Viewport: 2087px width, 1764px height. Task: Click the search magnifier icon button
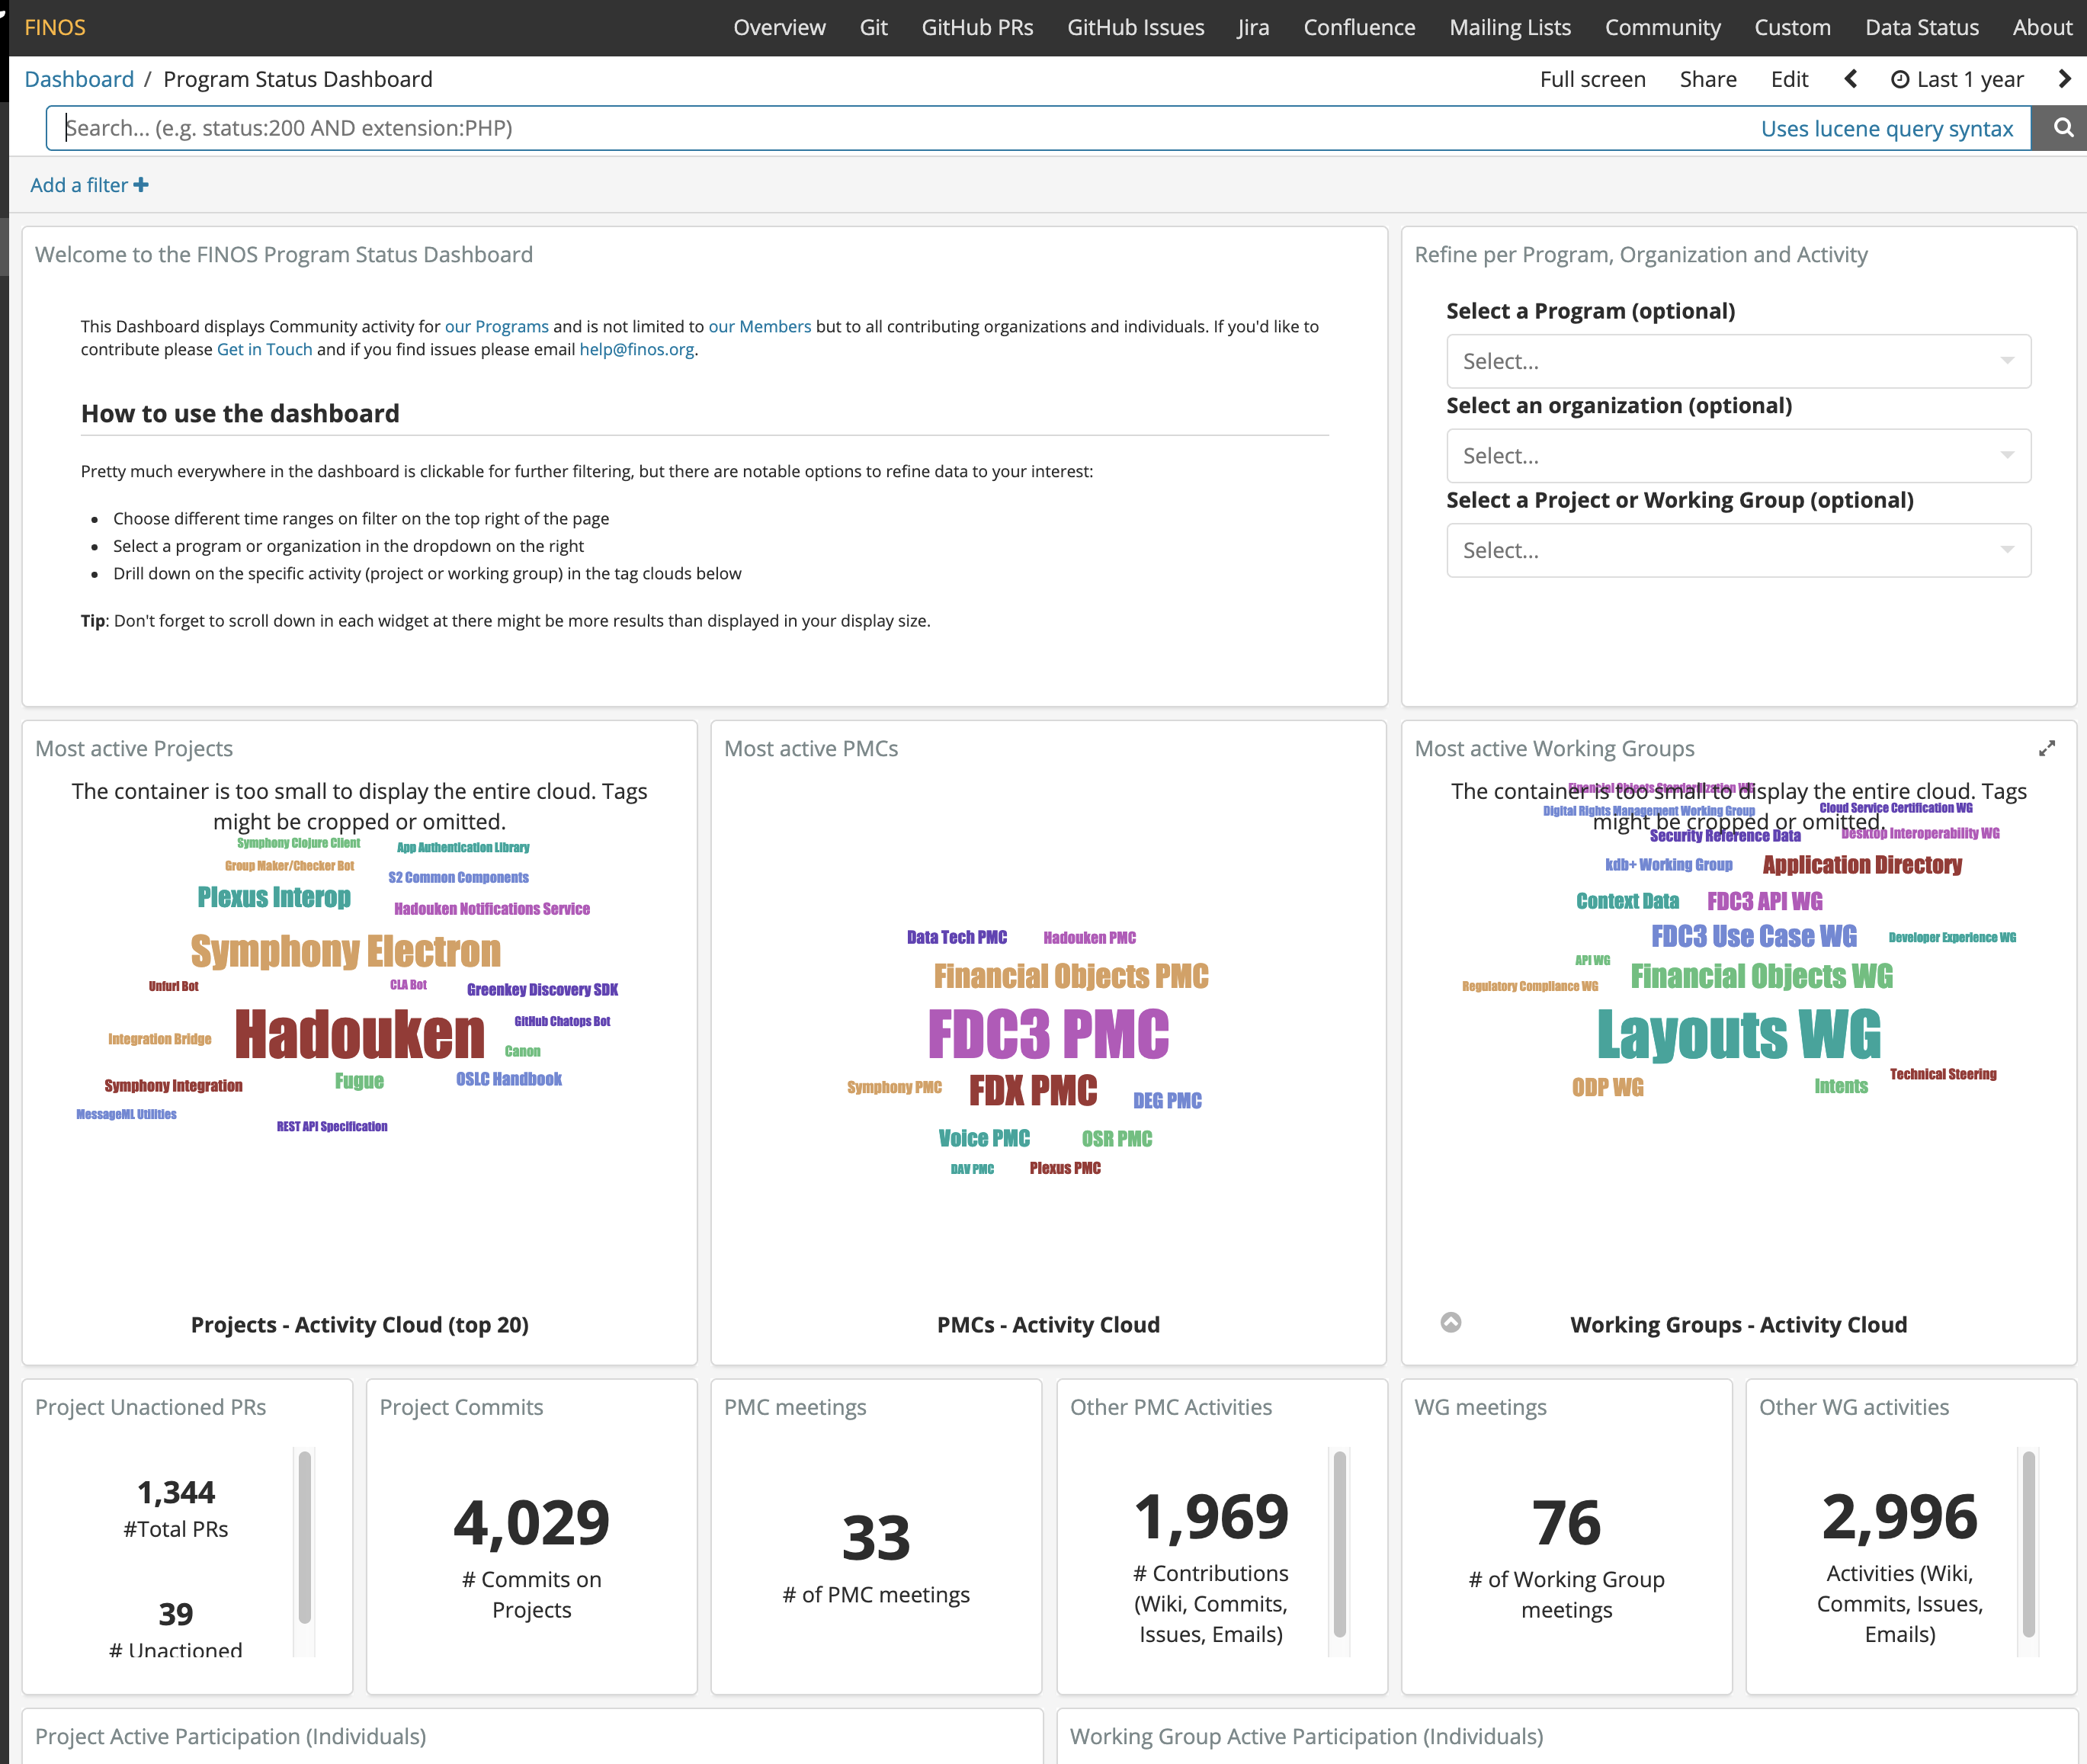2061,128
